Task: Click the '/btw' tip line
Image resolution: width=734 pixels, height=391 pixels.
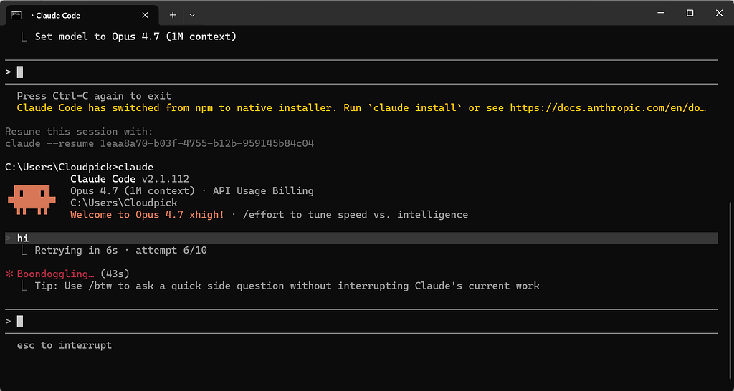Action: coord(287,285)
